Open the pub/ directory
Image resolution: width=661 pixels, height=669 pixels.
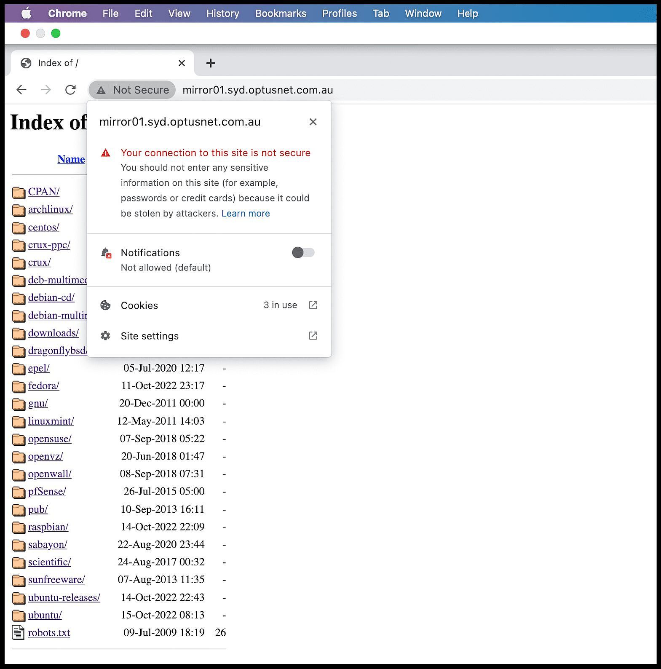pos(38,509)
